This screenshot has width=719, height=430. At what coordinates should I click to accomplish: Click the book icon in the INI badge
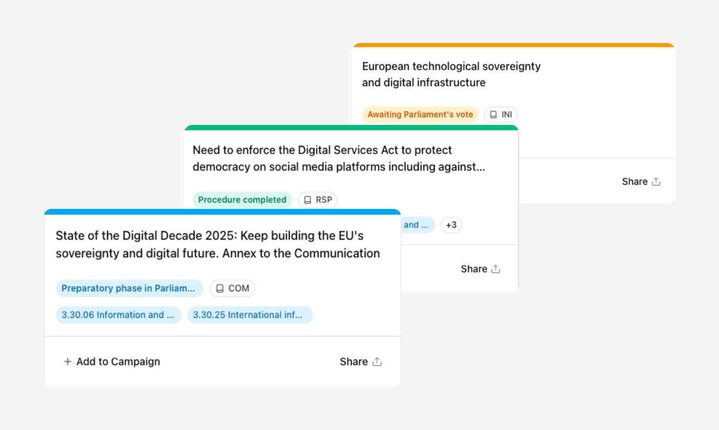point(494,115)
